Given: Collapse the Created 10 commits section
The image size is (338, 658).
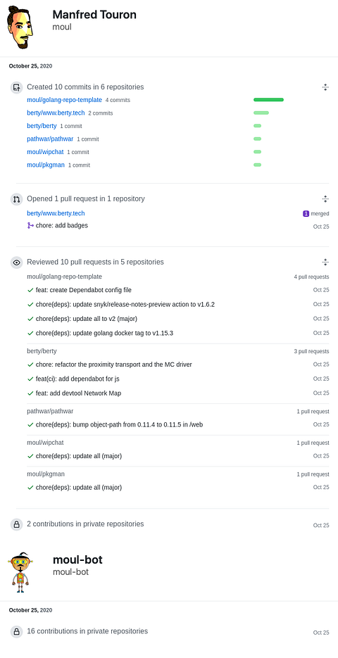Looking at the screenshot, I should (x=325, y=87).
